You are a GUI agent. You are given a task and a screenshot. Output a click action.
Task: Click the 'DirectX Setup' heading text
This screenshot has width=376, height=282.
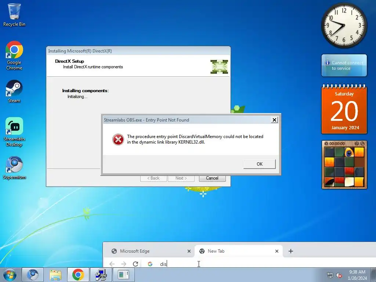point(69,61)
